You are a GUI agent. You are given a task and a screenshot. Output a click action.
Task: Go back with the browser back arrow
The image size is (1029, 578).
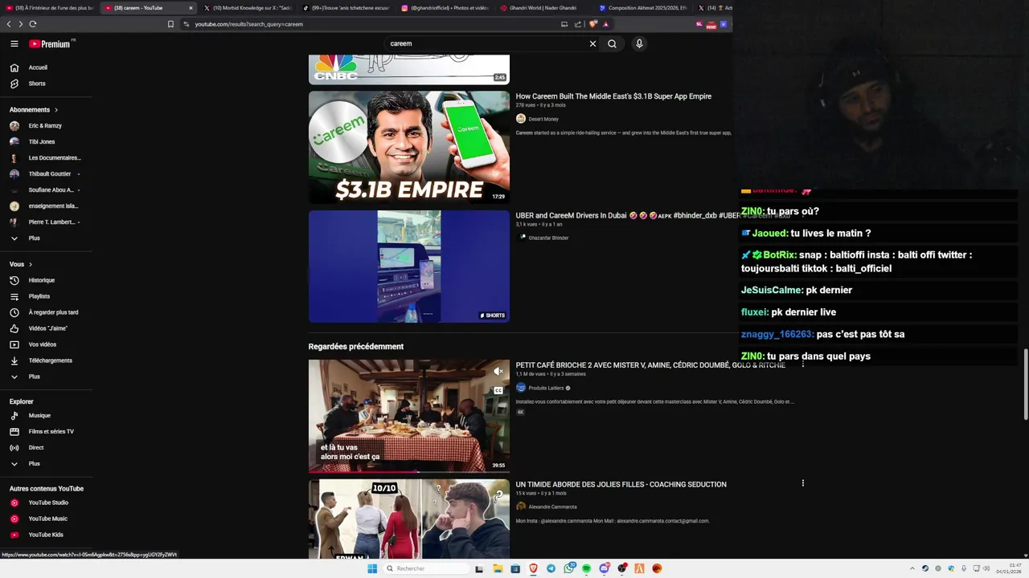click(9, 24)
